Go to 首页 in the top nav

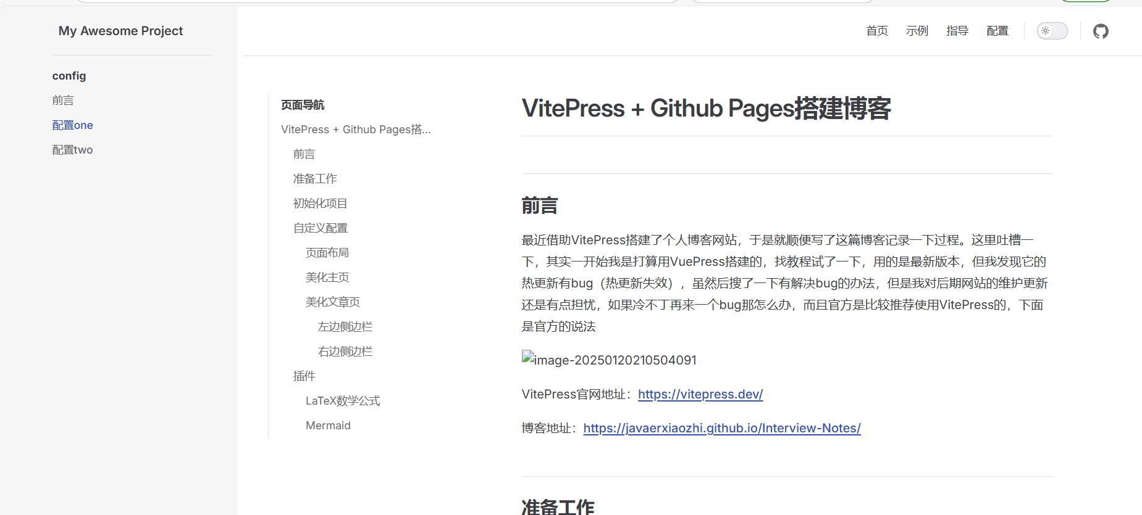877,31
